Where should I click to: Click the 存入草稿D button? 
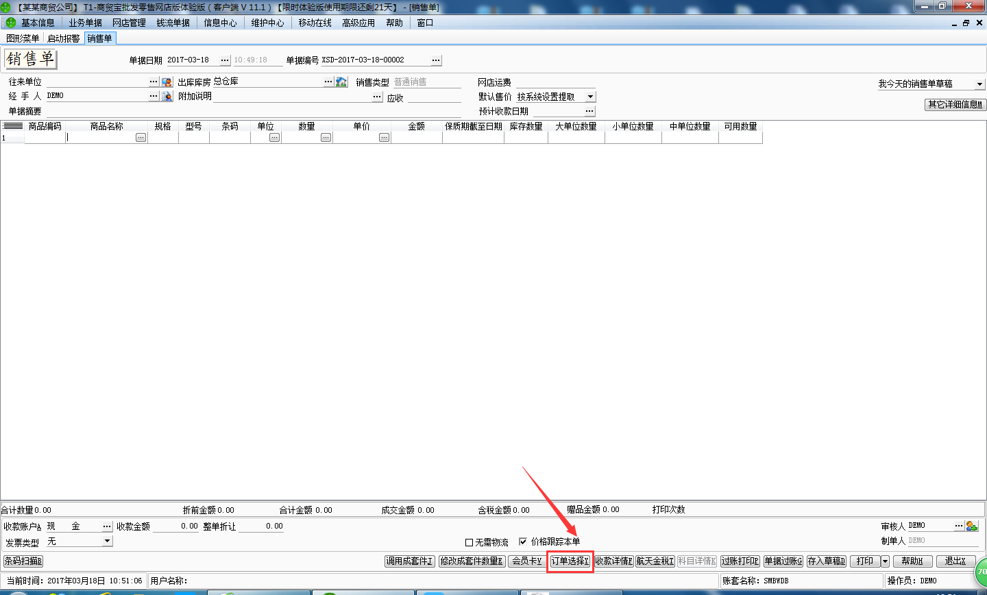[825, 560]
